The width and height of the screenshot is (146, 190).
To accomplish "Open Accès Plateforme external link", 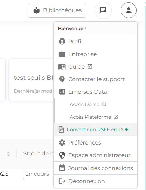I will point(94,117).
